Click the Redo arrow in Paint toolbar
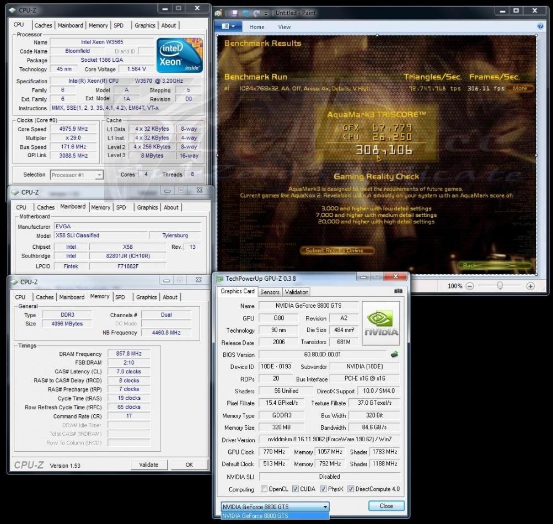The width and height of the screenshot is (553, 524). (256, 13)
